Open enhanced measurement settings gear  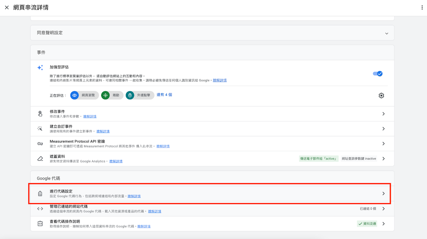coord(381,95)
